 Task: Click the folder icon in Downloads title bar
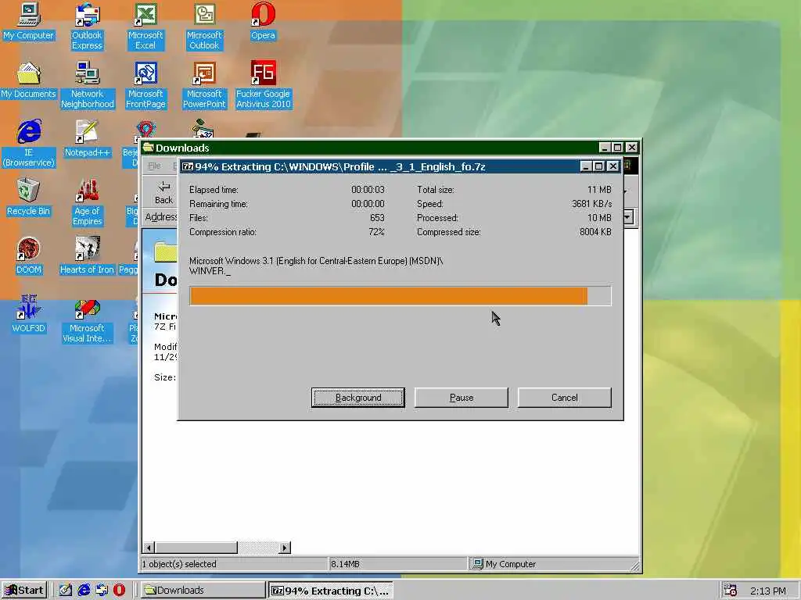148,148
